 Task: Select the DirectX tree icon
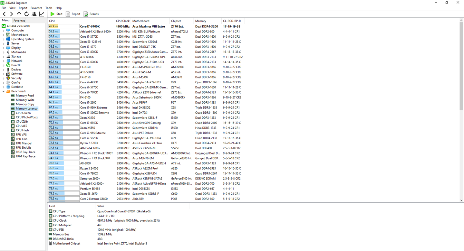pyautogui.click(x=8, y=65)
